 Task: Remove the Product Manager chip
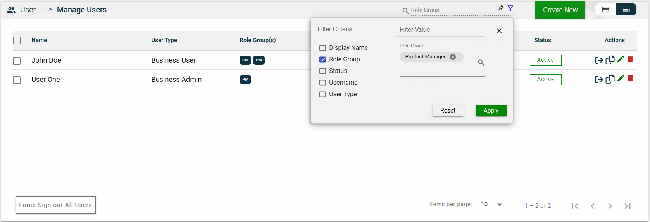[453, 57]
